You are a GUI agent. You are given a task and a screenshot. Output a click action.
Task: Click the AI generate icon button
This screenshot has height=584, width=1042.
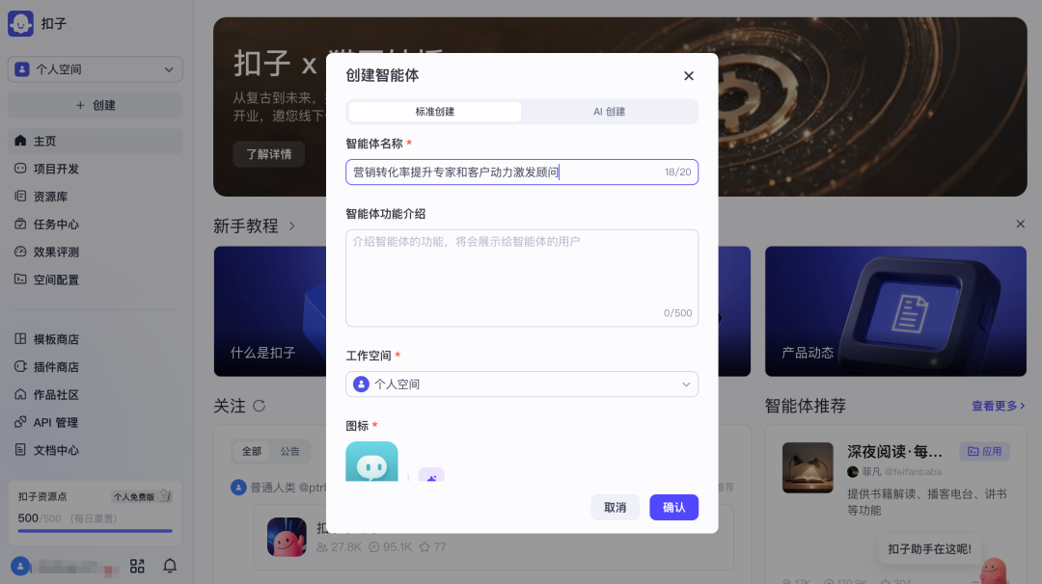[x=431, y=476]
